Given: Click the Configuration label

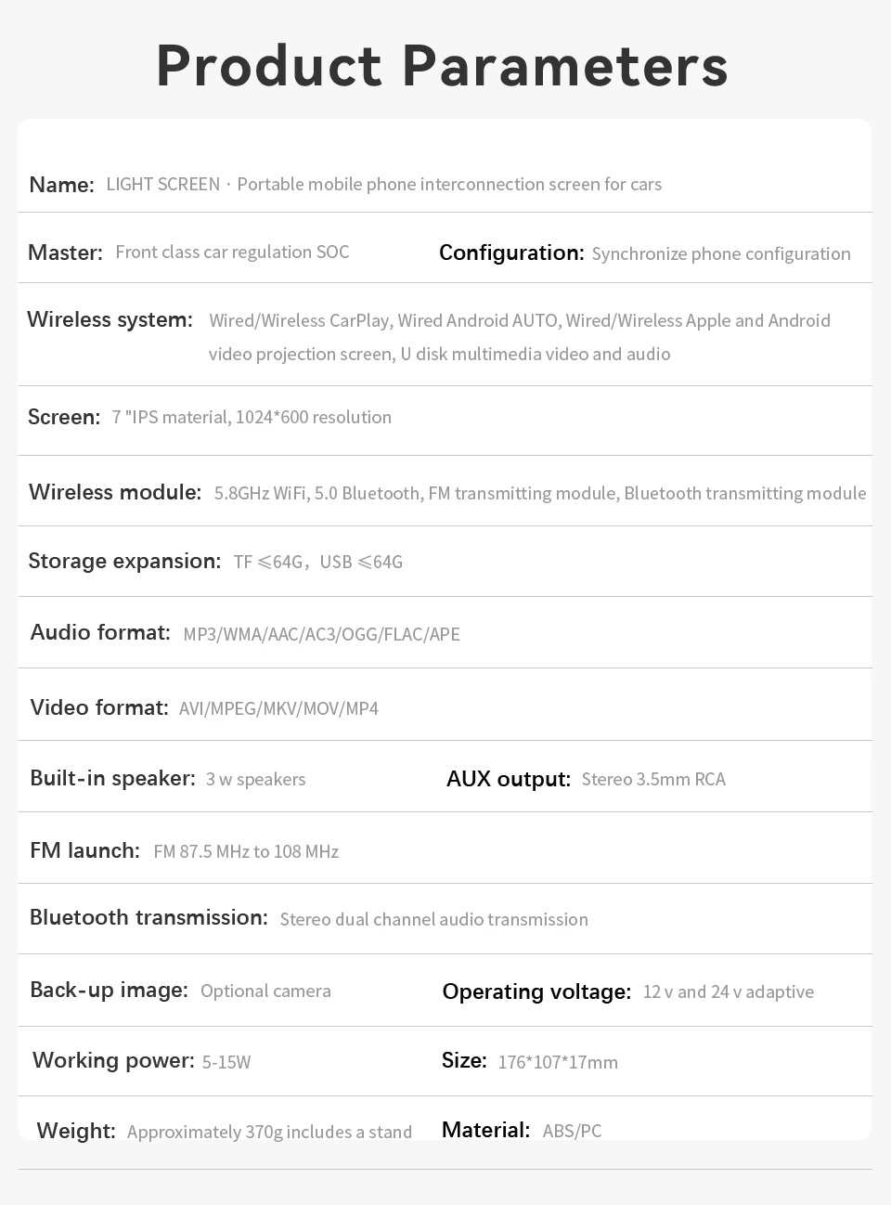Looking at the screenshot, I should pyautogui.click(x=511, y=253).
